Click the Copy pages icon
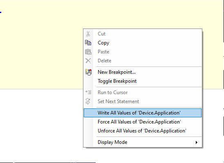This screenshot has width=224, height=163. [x=88, y=43]
